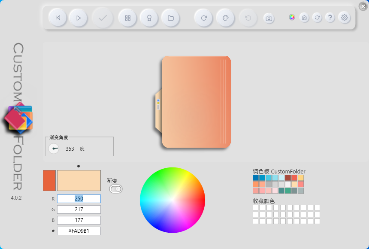Viewport: 369px width, 249px height.
Task: Select the large peach second color swatch
Action: tap(79, 180)
